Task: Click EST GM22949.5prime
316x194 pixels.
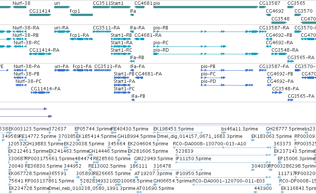Action: point(153,159)
